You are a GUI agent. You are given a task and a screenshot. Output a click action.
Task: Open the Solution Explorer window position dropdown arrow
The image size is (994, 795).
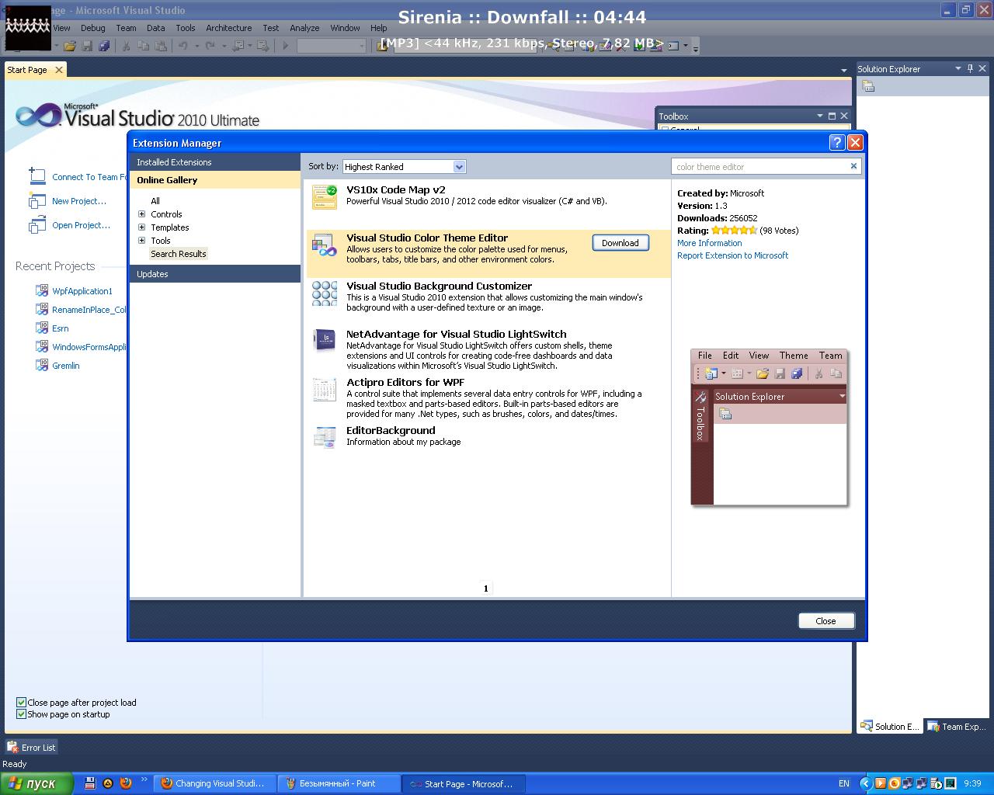tap(958, 68)
